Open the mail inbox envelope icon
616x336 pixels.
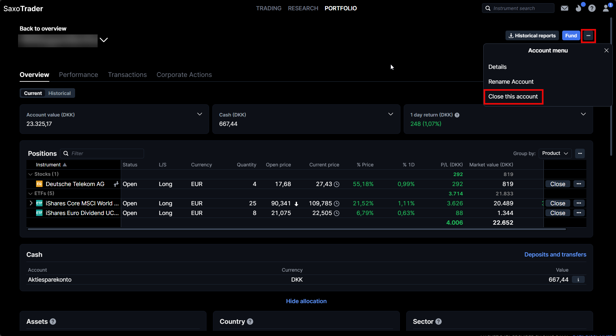(x=564, y=8)
